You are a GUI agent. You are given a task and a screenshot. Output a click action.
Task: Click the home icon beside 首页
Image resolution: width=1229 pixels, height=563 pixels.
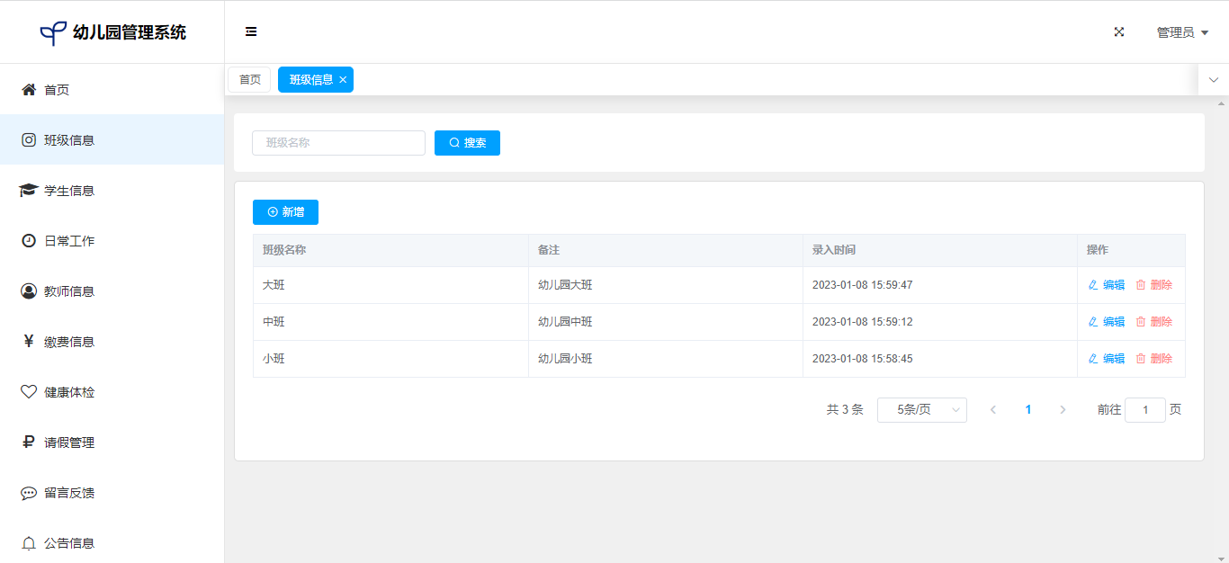tap(29, 90)
